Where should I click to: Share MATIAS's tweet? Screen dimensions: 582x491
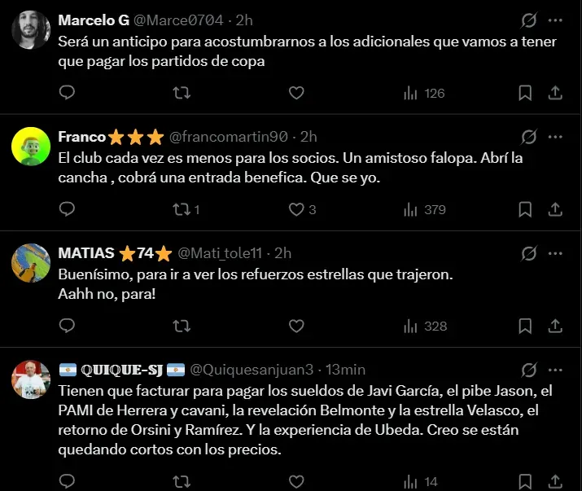pyautogui.click(x=555, y=326)
